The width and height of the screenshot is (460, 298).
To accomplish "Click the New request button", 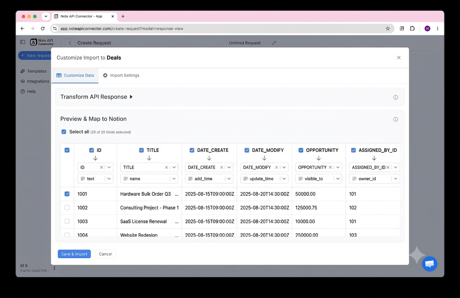I will [x=35, y=56].
